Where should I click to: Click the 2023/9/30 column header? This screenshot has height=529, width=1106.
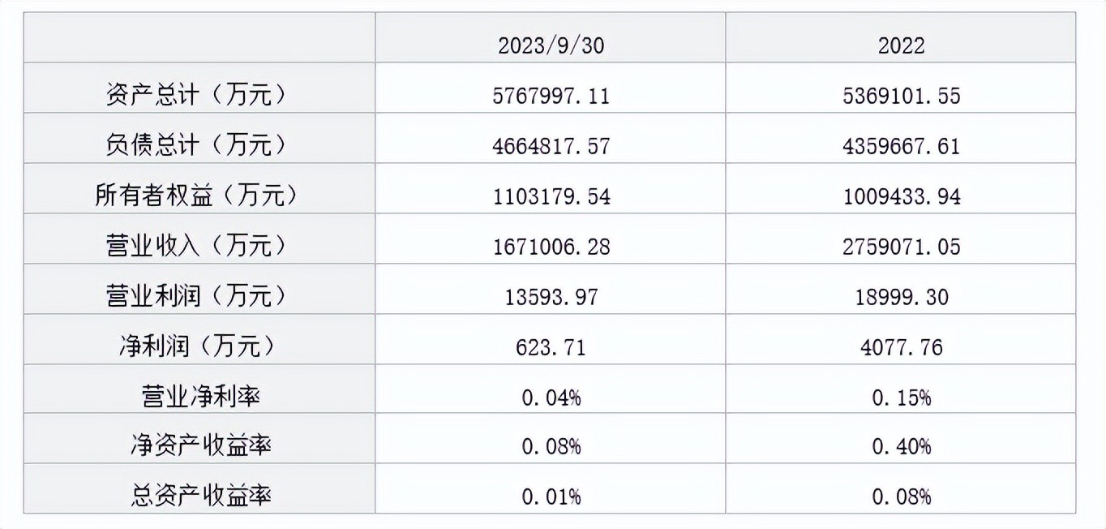551,45
